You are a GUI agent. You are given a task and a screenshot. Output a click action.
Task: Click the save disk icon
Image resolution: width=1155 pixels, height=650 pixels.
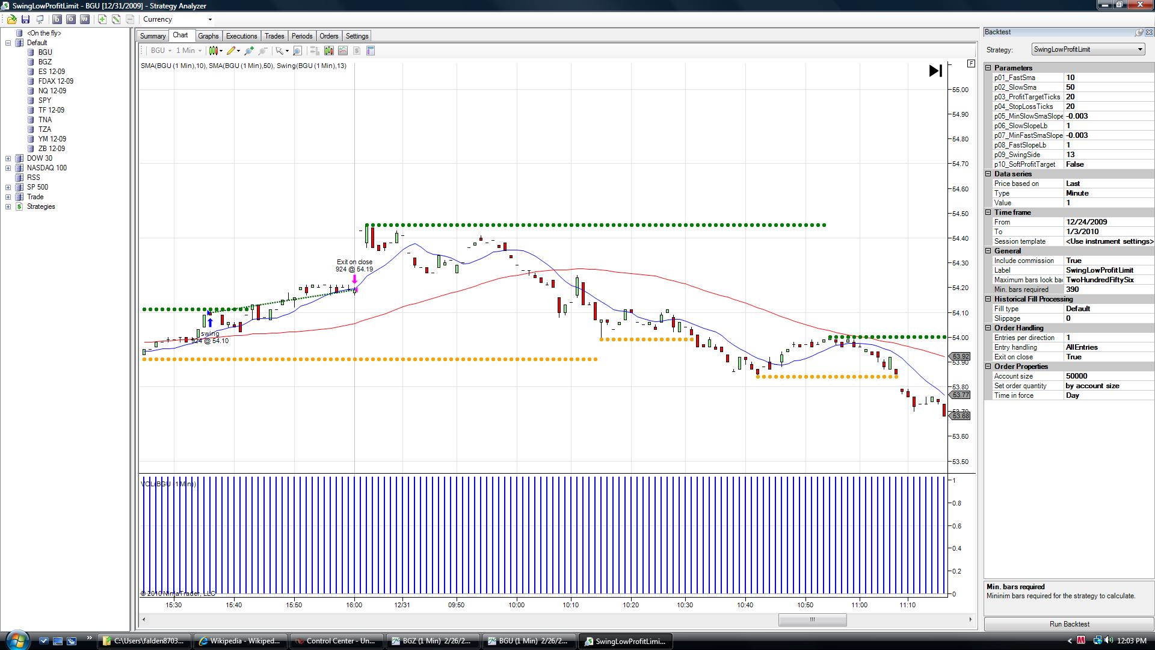coord(25,19)
